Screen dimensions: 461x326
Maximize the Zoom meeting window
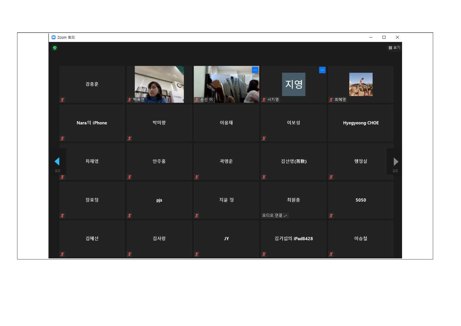[x=384, y=37]
